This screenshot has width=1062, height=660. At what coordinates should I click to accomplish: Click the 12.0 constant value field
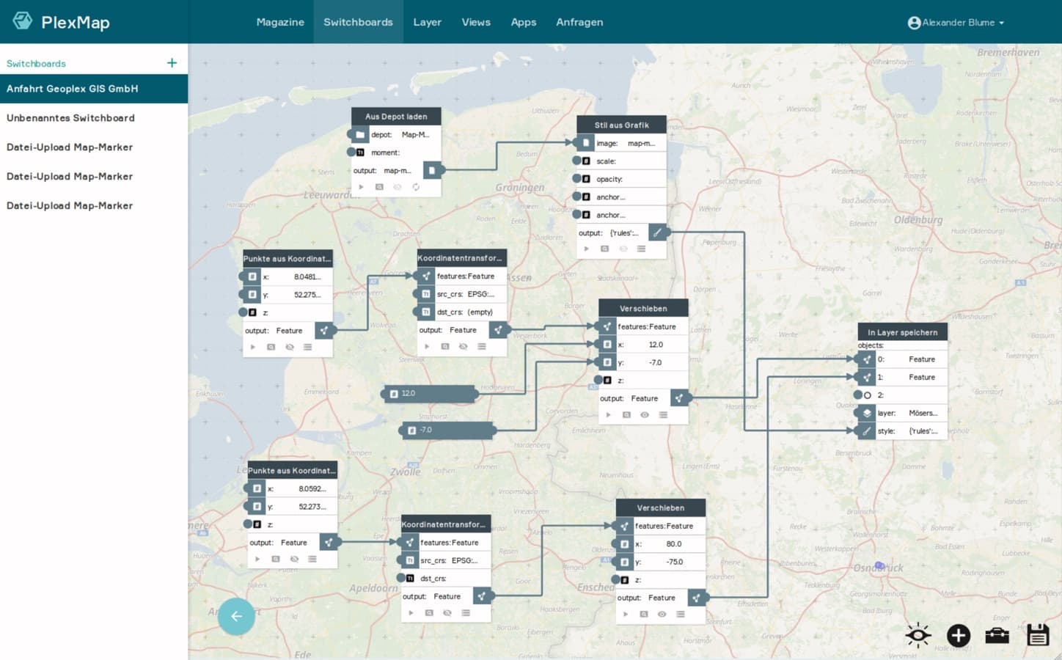pyautogui.click(x=431, y=393)
